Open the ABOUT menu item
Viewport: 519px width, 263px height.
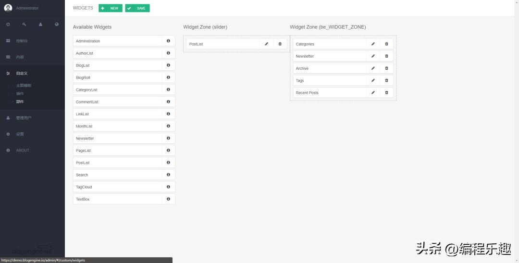23,150
